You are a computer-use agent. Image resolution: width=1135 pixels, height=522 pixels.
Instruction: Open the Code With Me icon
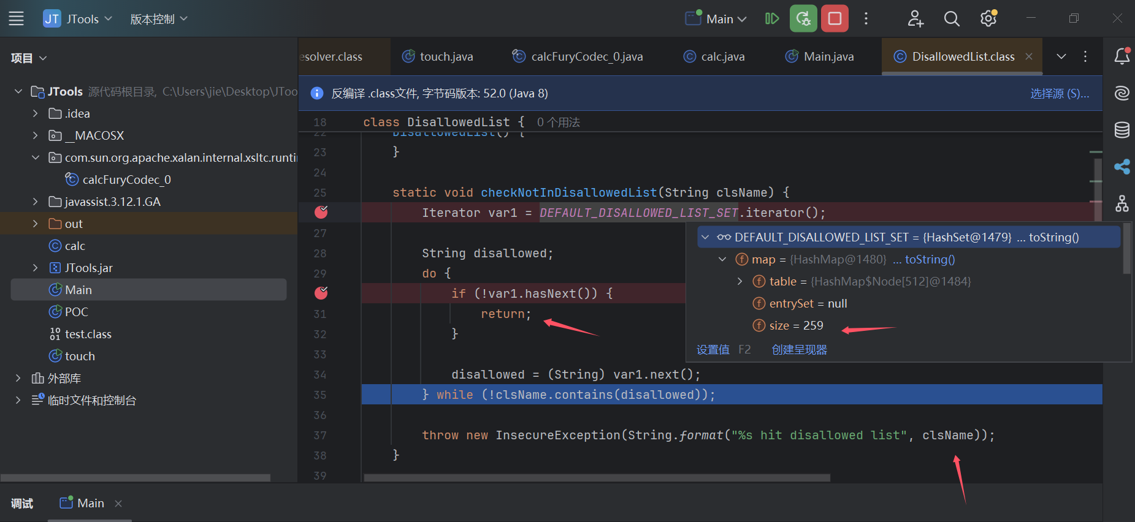click(915, 19)
